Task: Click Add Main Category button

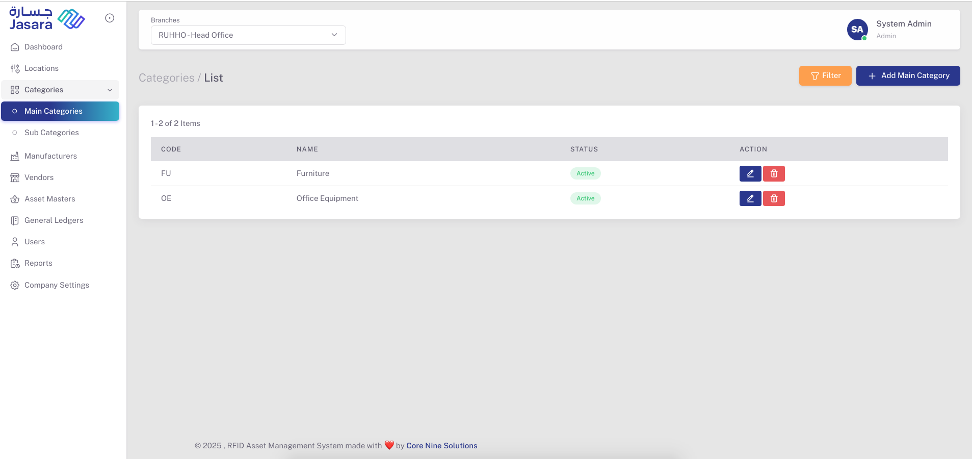Action: [x=908, y=75]
